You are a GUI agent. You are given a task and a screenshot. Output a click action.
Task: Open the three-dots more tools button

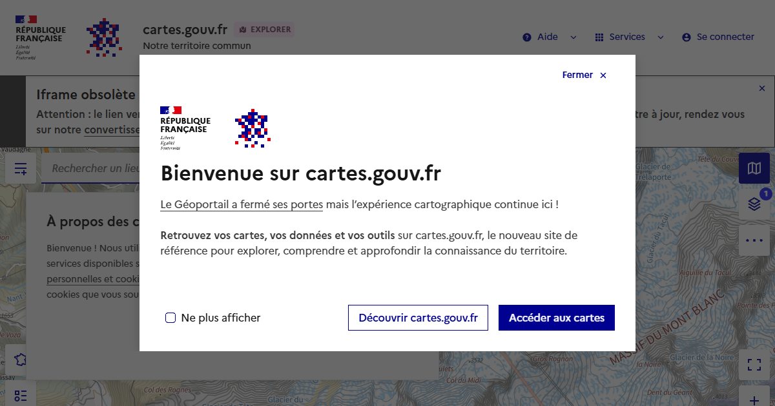[754, 240]
